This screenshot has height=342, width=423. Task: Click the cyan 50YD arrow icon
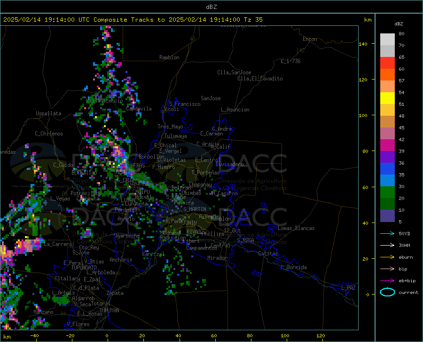[387, 233]
